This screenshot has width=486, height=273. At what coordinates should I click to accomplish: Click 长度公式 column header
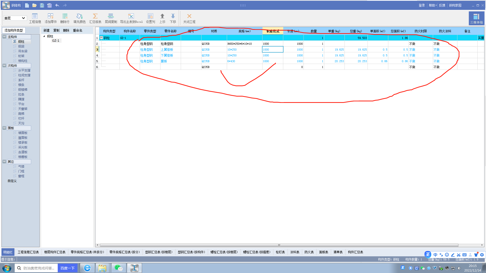[x=273, y=31]
